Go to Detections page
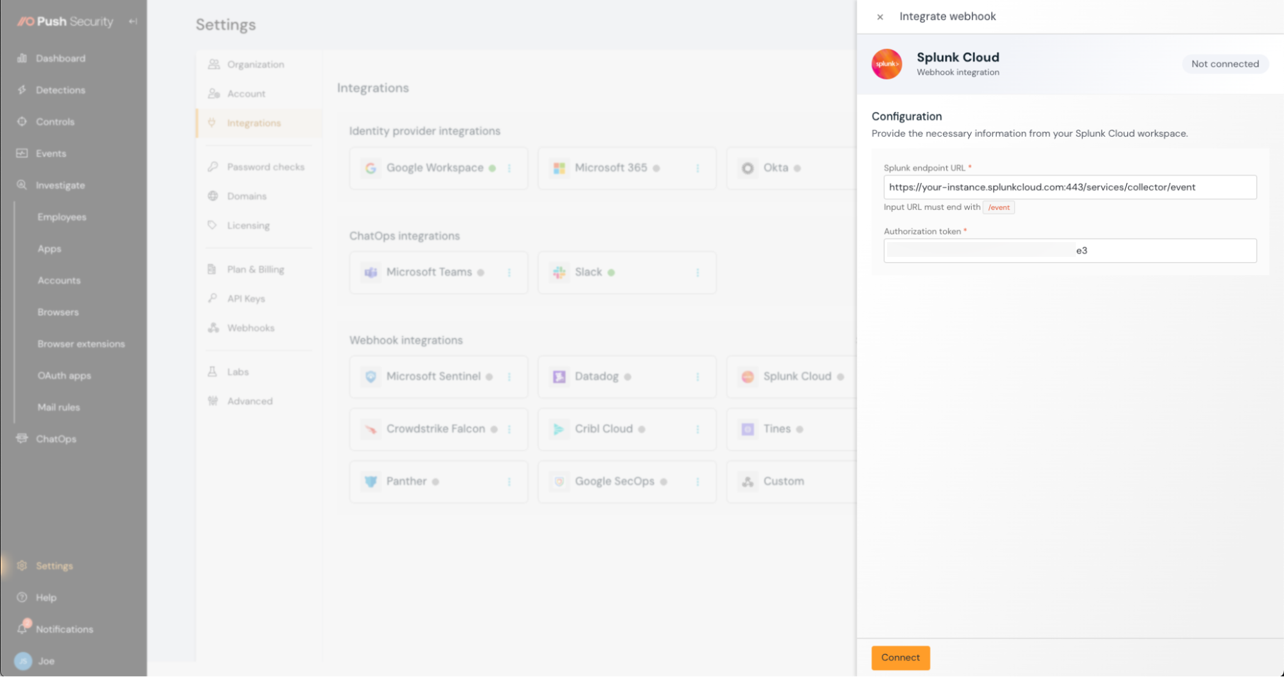 tap(60, 90)
